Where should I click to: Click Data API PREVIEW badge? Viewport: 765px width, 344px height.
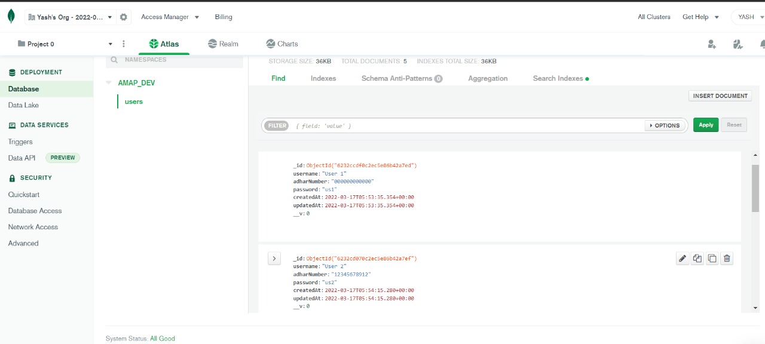coord(63,158)
